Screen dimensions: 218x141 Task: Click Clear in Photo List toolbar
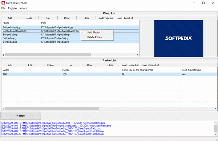point(86,18)
